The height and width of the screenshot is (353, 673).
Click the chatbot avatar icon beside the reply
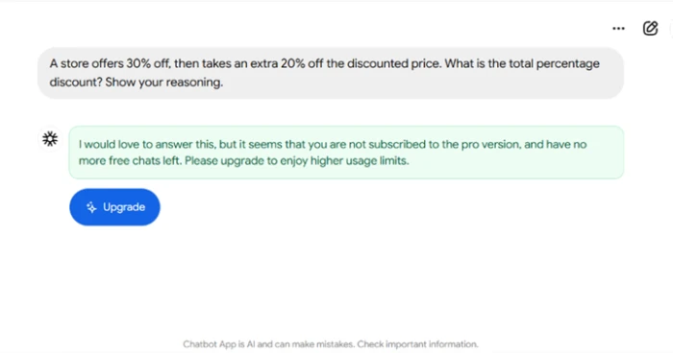50,139
